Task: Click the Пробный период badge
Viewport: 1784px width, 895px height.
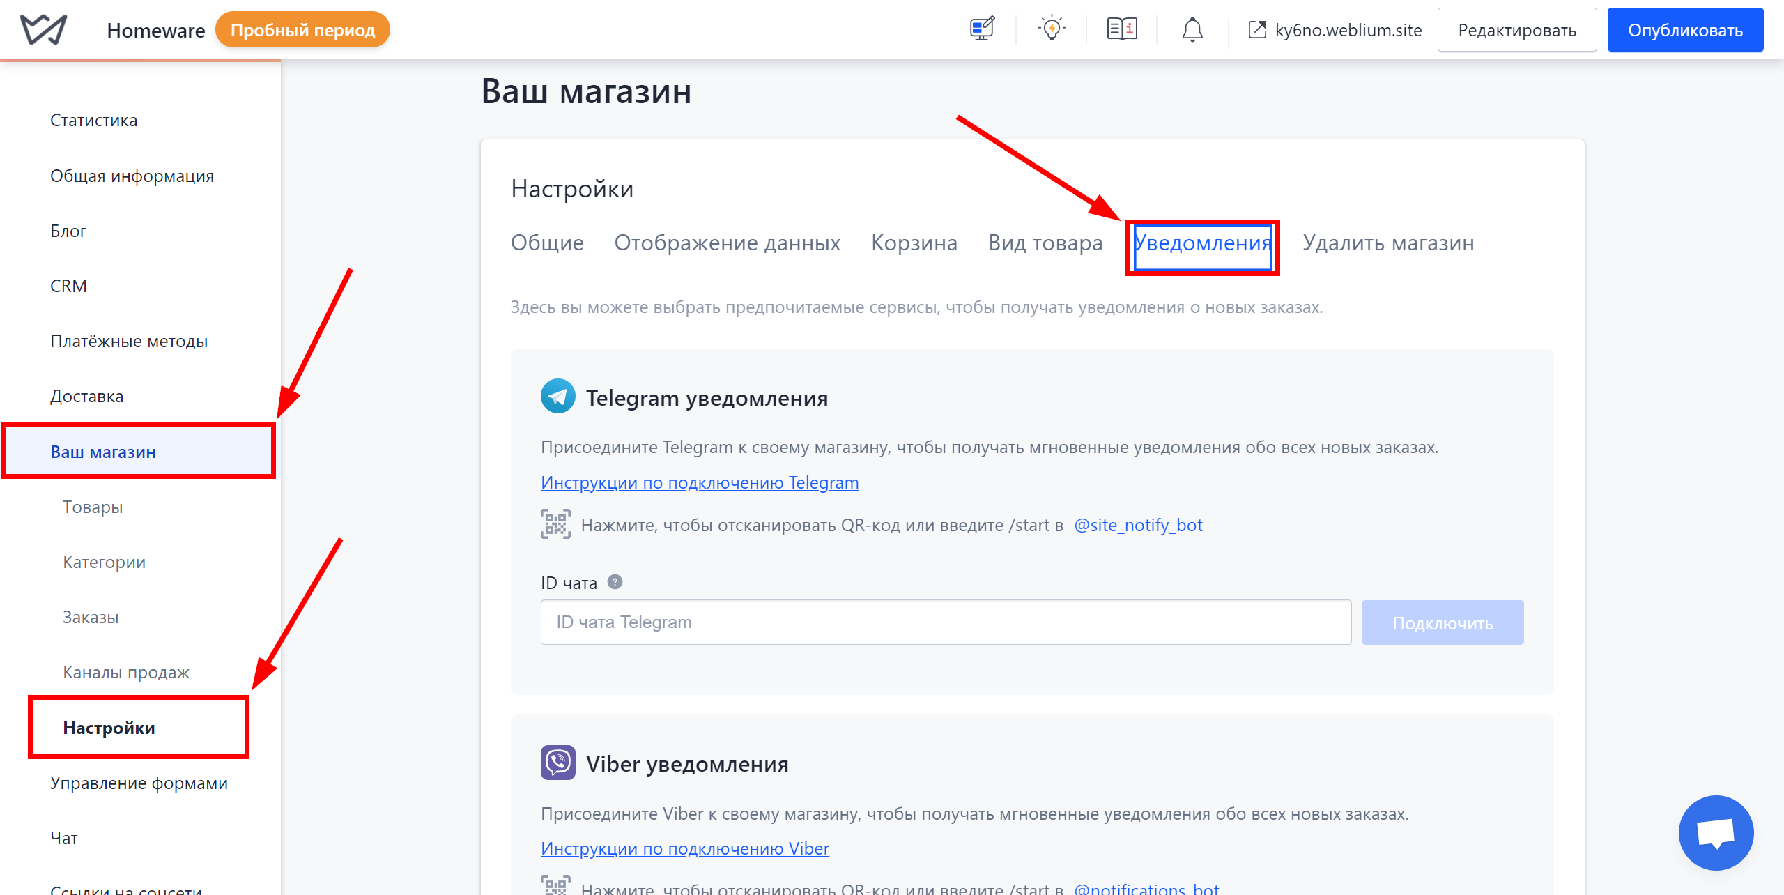Action: pos(302,30)
